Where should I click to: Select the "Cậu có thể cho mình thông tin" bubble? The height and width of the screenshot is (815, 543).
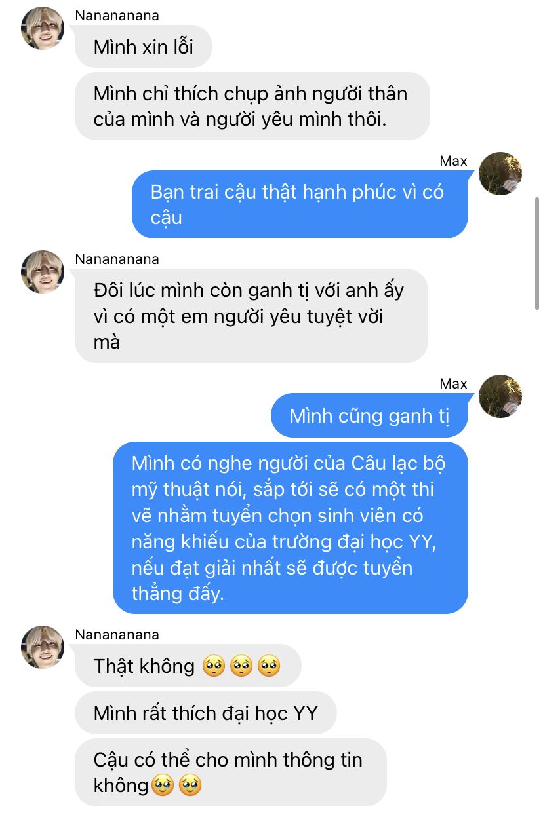231,772
